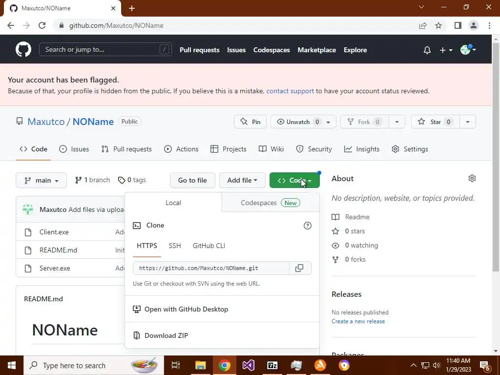The image size is (500, 375).
Task: Show hidden system tray icons
Action: 413,365
